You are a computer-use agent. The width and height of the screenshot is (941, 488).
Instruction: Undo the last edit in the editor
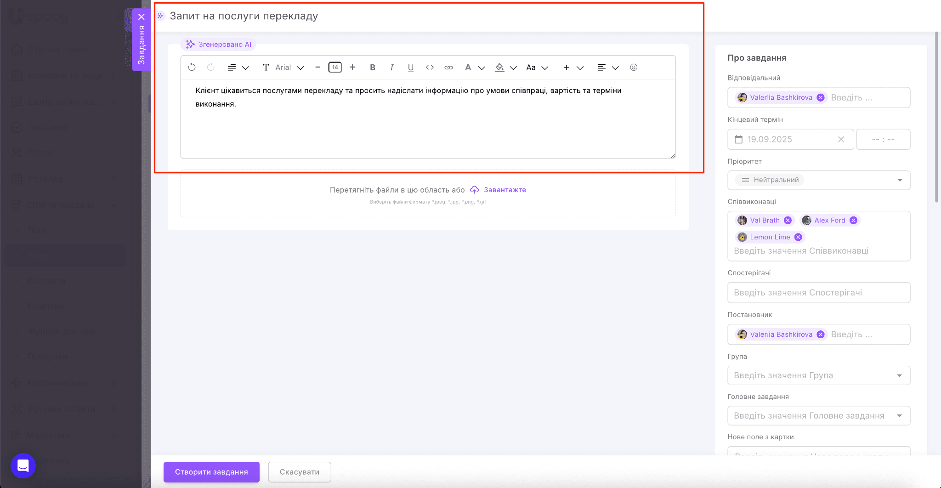pos(192,67)
